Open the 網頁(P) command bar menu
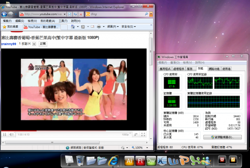The height and width of the screenshot is (168, 250). tap(113, 27)
